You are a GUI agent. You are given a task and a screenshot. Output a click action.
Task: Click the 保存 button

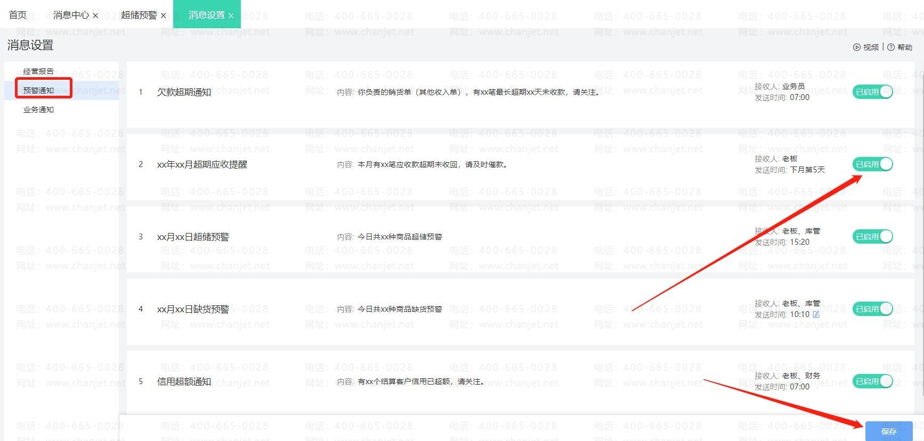(x=888, y=431)
